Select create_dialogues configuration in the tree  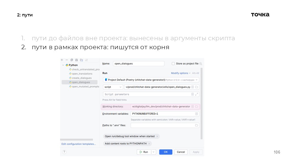(x=82, y=78)
